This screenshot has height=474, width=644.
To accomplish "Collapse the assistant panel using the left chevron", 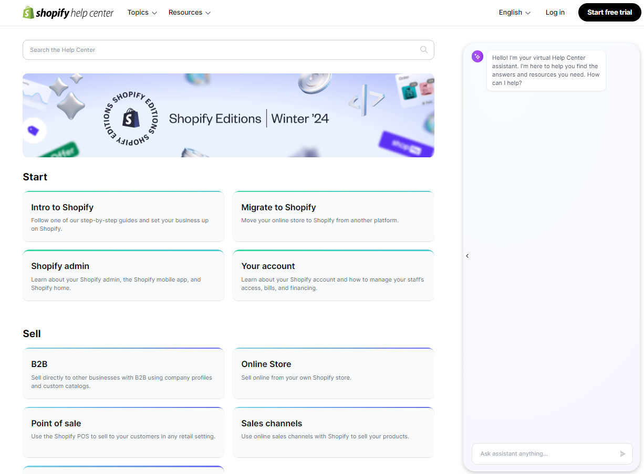I will click(467, 256).
